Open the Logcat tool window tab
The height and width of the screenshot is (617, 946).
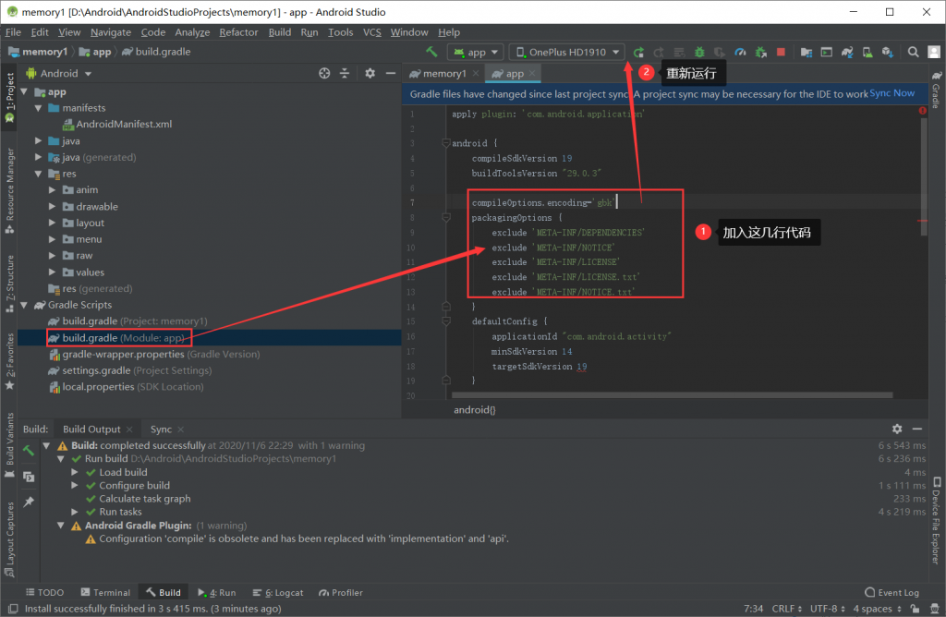click(278, 593)
